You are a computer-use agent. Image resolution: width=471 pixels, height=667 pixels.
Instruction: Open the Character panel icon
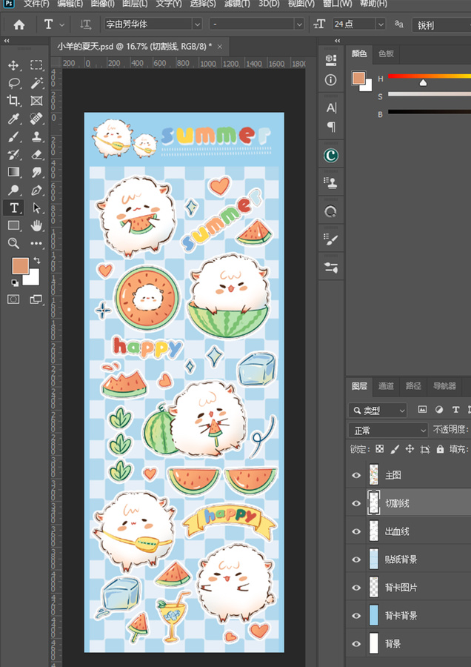pyautogui.click(x=331, y=108)
